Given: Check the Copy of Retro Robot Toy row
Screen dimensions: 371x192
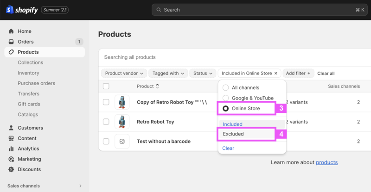Looking at the screenshot, I should click(106, 102).
